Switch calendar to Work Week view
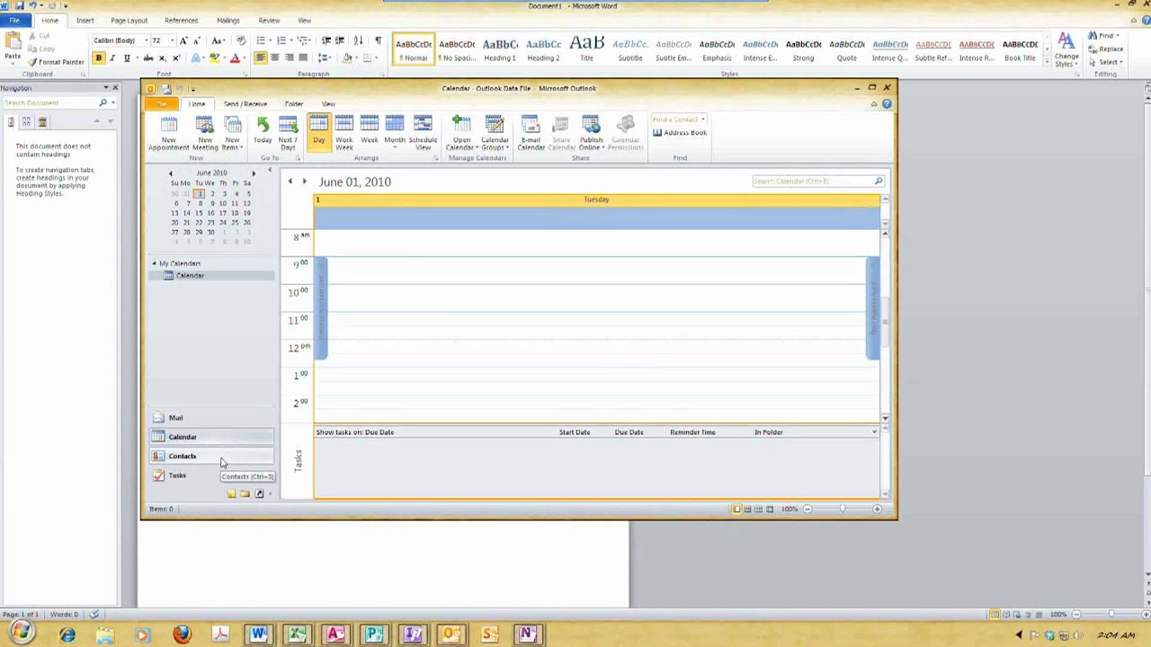The image size is (1151, 647). (344, 133)
